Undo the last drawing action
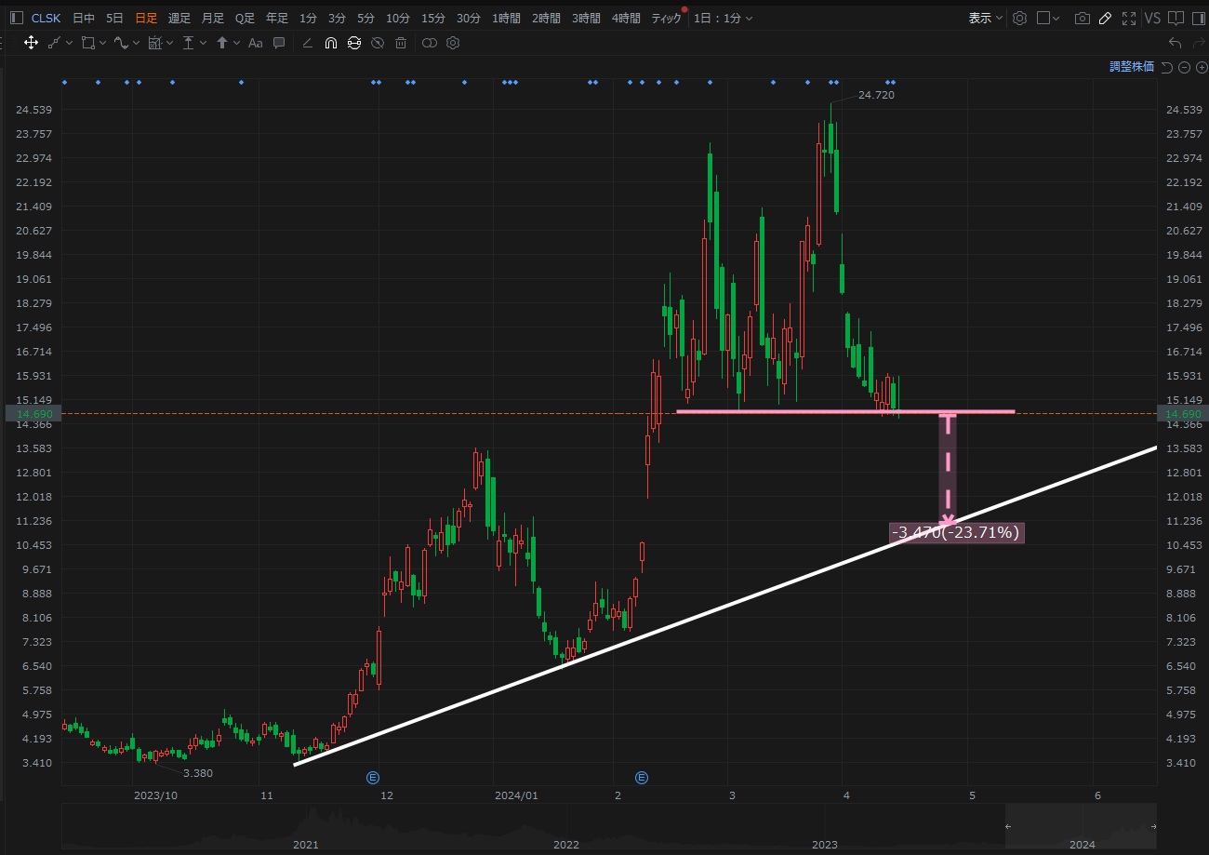 pos(1176,43)
